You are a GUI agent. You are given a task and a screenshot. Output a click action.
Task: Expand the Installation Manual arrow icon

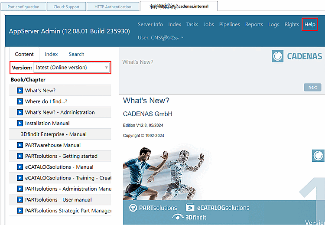(x=20, y=124)
